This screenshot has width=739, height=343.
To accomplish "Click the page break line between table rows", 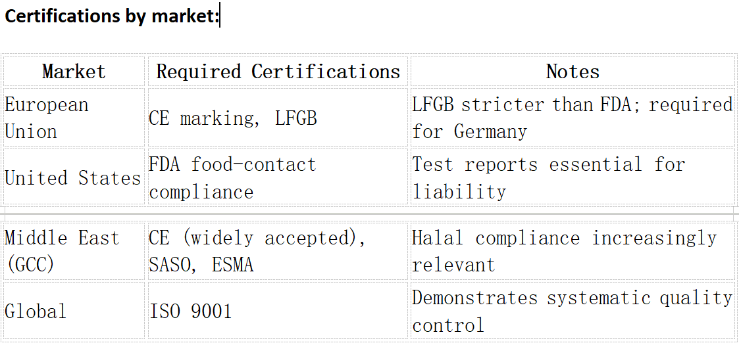I will coord(370,214).
